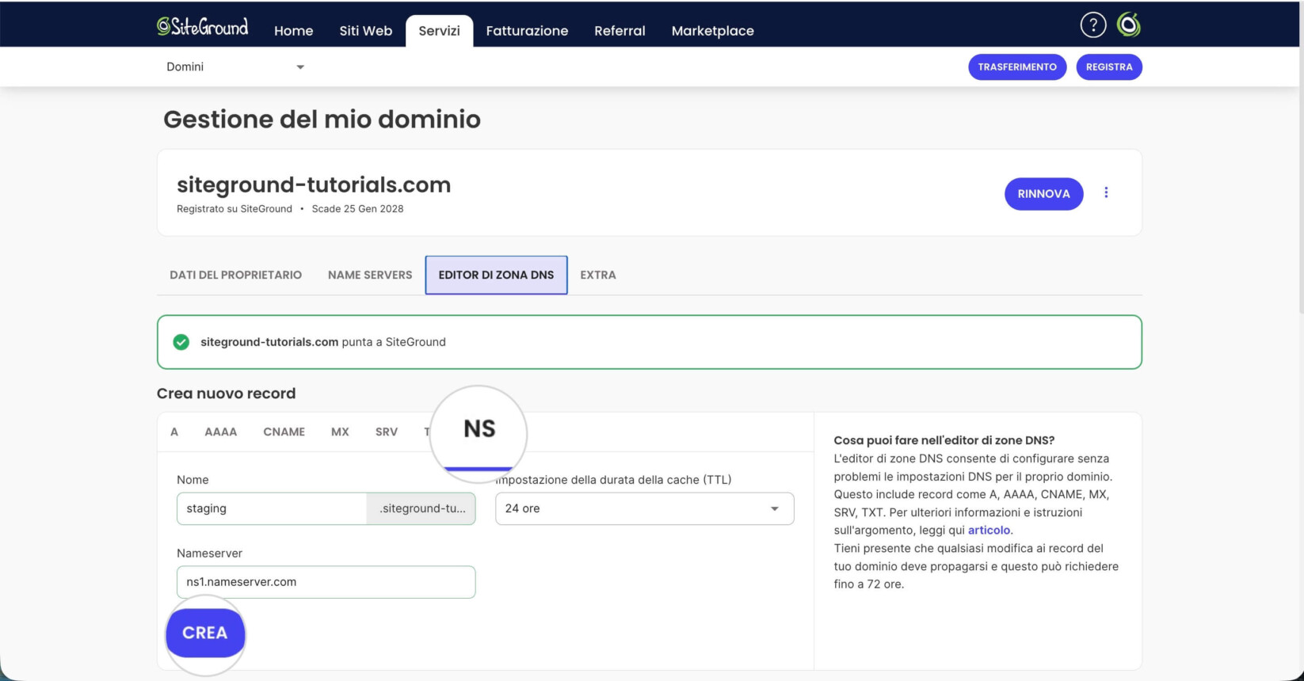
Task: Select the SRV record type tab
Action: pos(387,432)
